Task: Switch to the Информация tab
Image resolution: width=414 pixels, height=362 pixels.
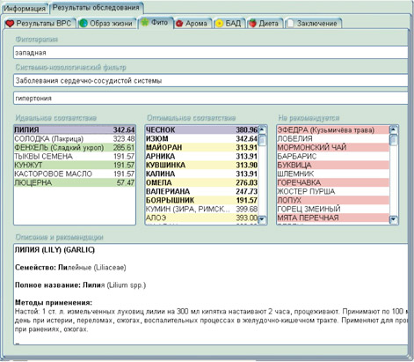Action: click(x=25, y=9)
